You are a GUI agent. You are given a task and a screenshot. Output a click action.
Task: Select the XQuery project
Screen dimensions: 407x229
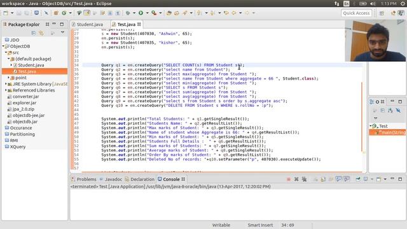[x=15, y=147]
